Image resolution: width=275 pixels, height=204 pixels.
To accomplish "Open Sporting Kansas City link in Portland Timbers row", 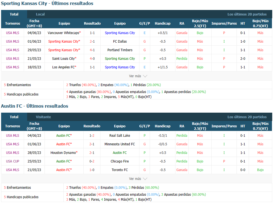I will point(64,50).
